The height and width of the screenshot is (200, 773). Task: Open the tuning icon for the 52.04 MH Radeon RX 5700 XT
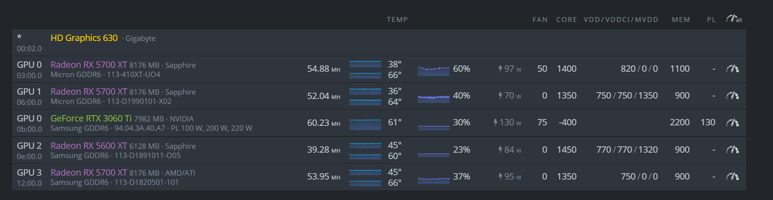click(x=732, y=96)
